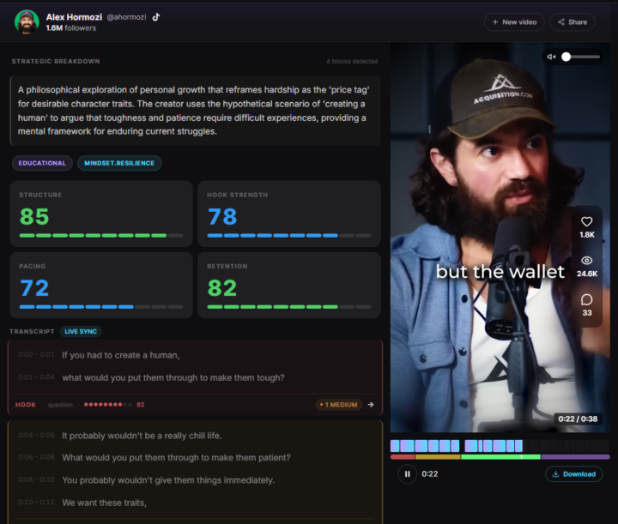
Task: Jump to the purple timeline segment
Action: point(575,457)
